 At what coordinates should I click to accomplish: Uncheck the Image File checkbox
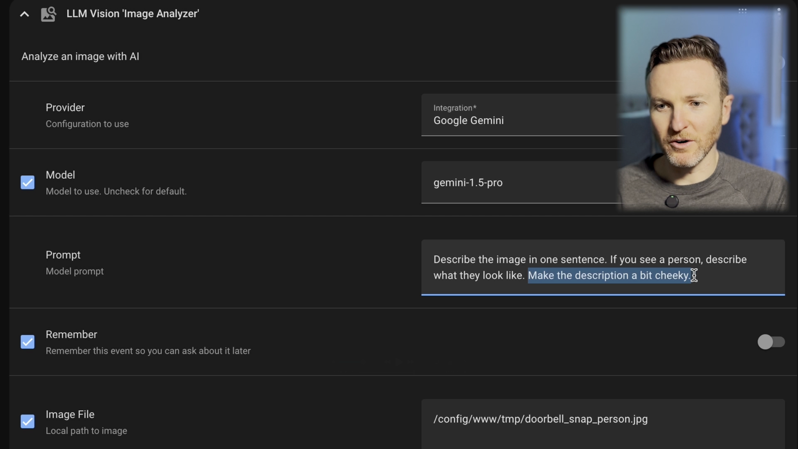tap(27, 422)
